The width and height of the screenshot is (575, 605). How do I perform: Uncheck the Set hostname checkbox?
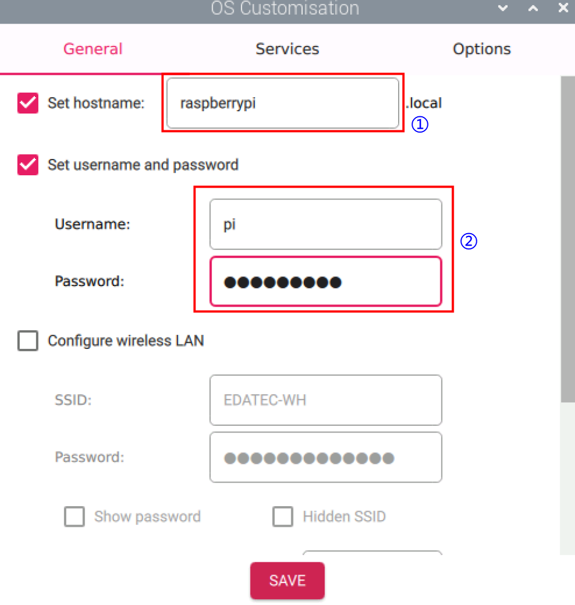pyautogui.click(x=28, y=103)
